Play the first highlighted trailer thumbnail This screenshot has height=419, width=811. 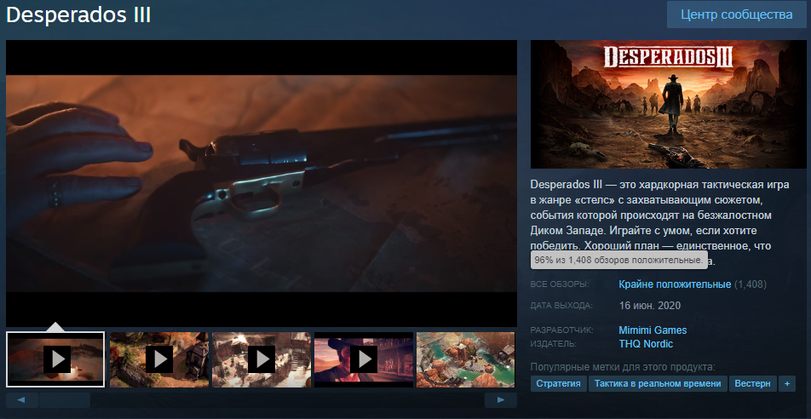pyautogui.click(x=55, y=359)
